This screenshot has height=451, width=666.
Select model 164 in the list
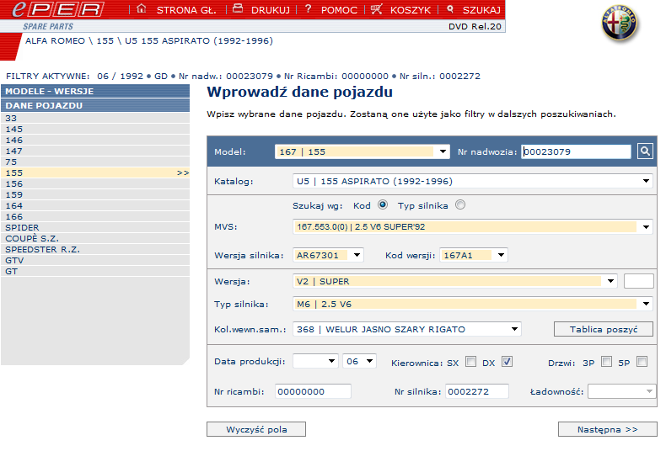(95, 205)
